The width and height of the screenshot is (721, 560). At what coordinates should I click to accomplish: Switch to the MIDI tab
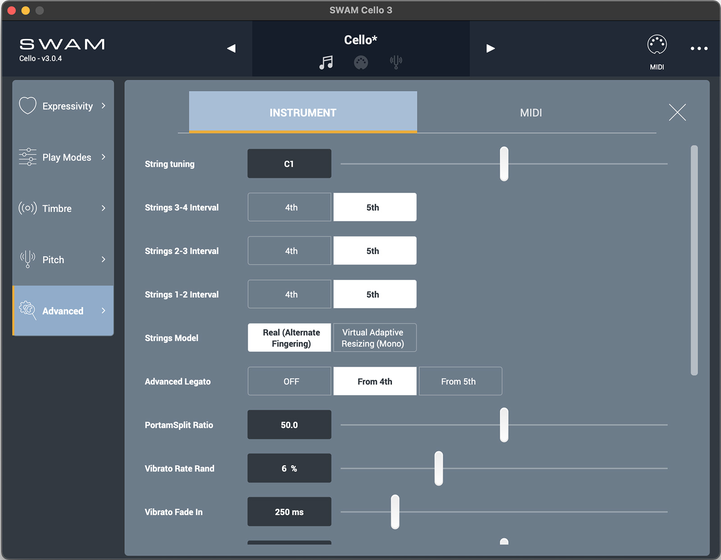click(531, 112)
